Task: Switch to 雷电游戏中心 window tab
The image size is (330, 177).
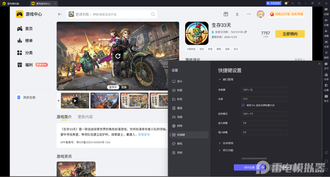Action: tap(44, 3)
